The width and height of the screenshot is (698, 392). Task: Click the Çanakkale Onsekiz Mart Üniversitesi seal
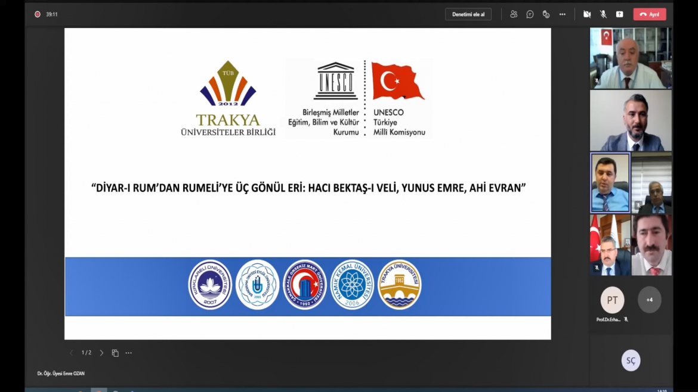point(304,285)
